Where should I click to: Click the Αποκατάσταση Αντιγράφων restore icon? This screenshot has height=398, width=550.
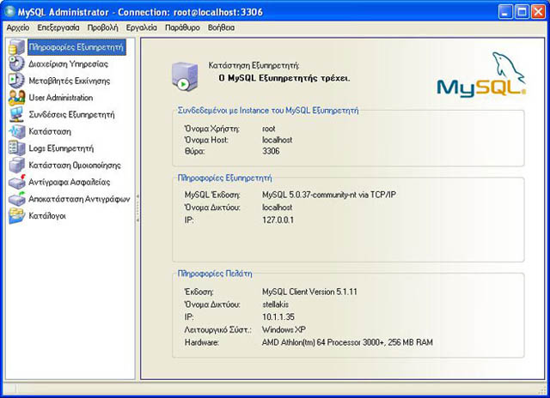point(17,199)
